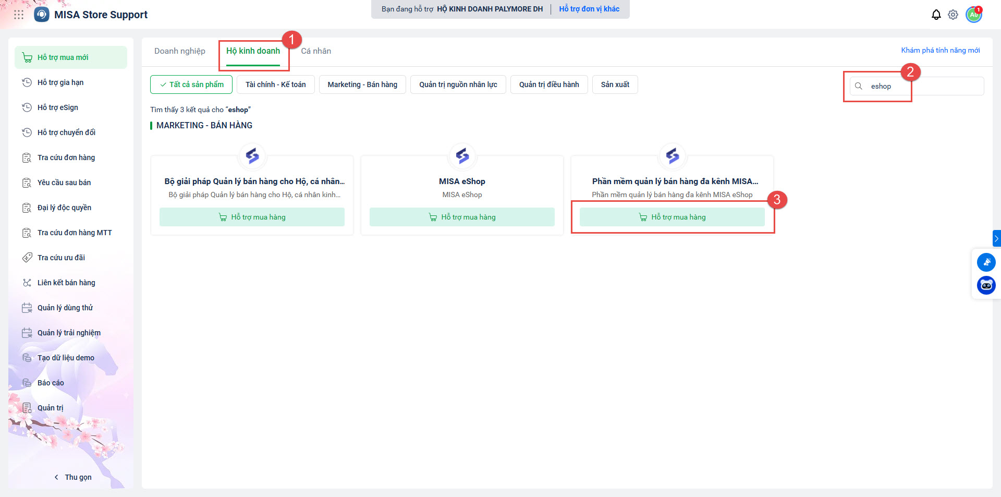Viewport: 1001px width, 497px height.
Task: Filter by Quản trị nguồn nhân lực
Action: point(458,84)
